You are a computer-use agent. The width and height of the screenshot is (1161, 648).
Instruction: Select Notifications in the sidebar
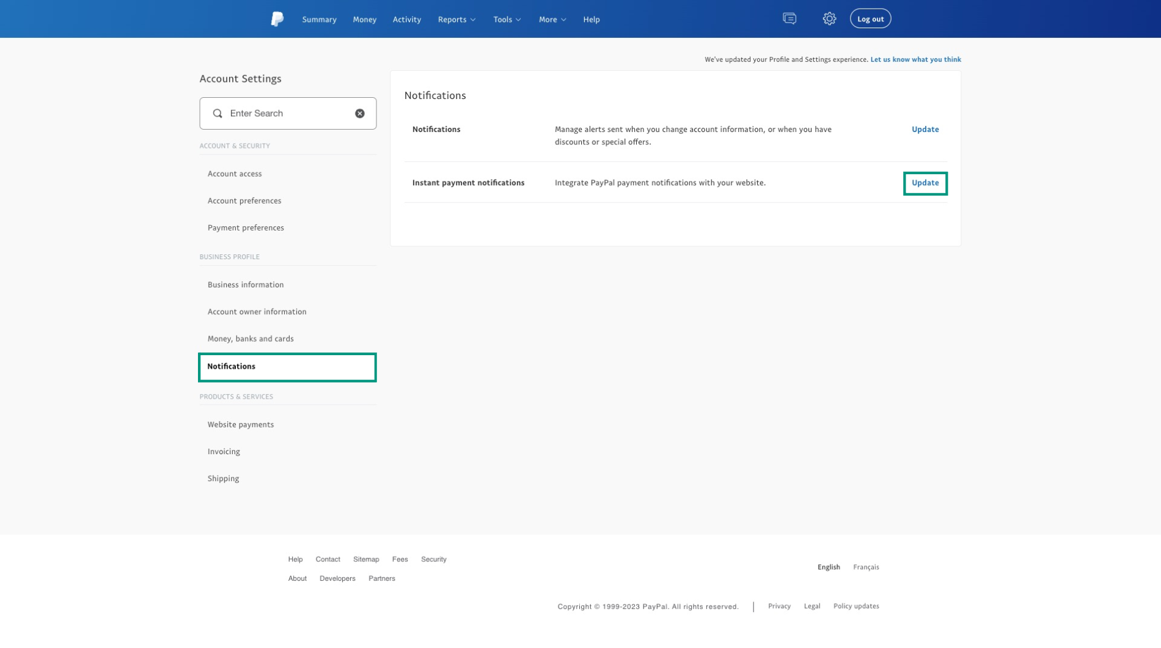[x=287, y=367]
